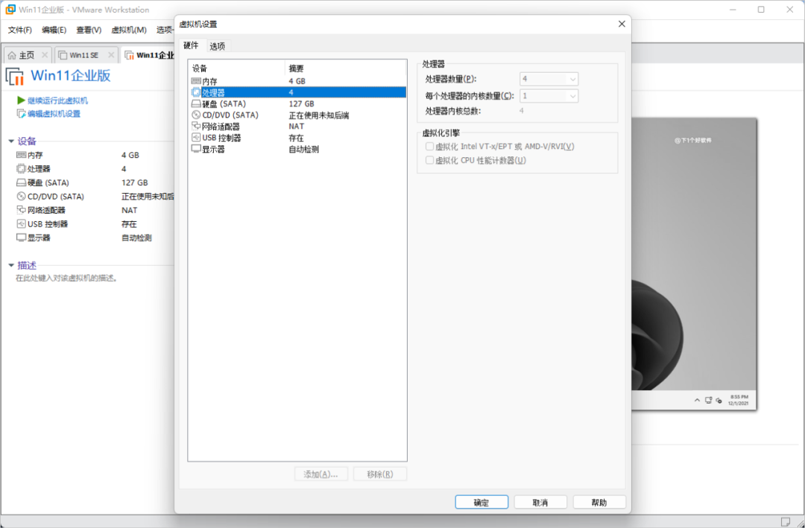Switch to the Win11 SE tab
805x528 pixels.
[x=84, y=55]
